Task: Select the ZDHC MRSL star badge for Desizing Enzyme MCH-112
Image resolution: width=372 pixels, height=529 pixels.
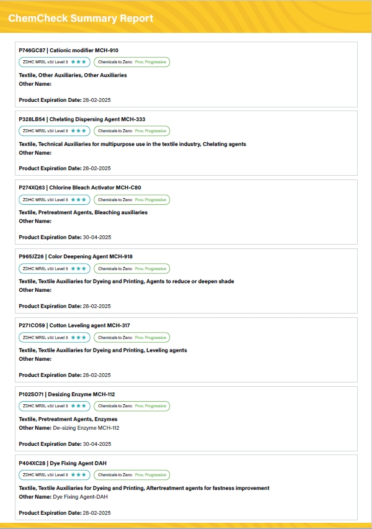Action: [x=55, y=406]
